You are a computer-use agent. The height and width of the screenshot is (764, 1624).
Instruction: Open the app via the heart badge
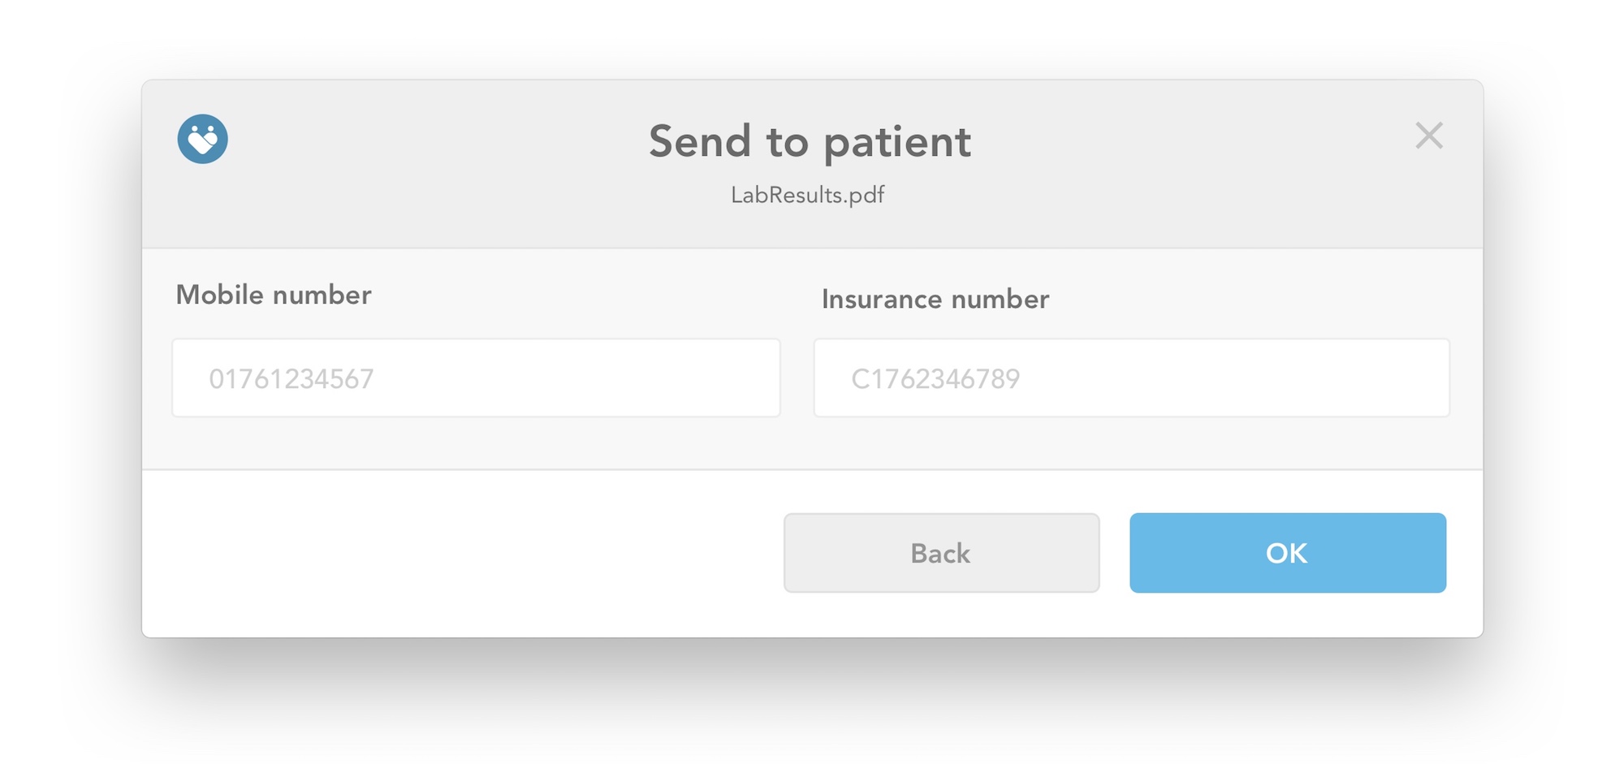tap(202, 139)
